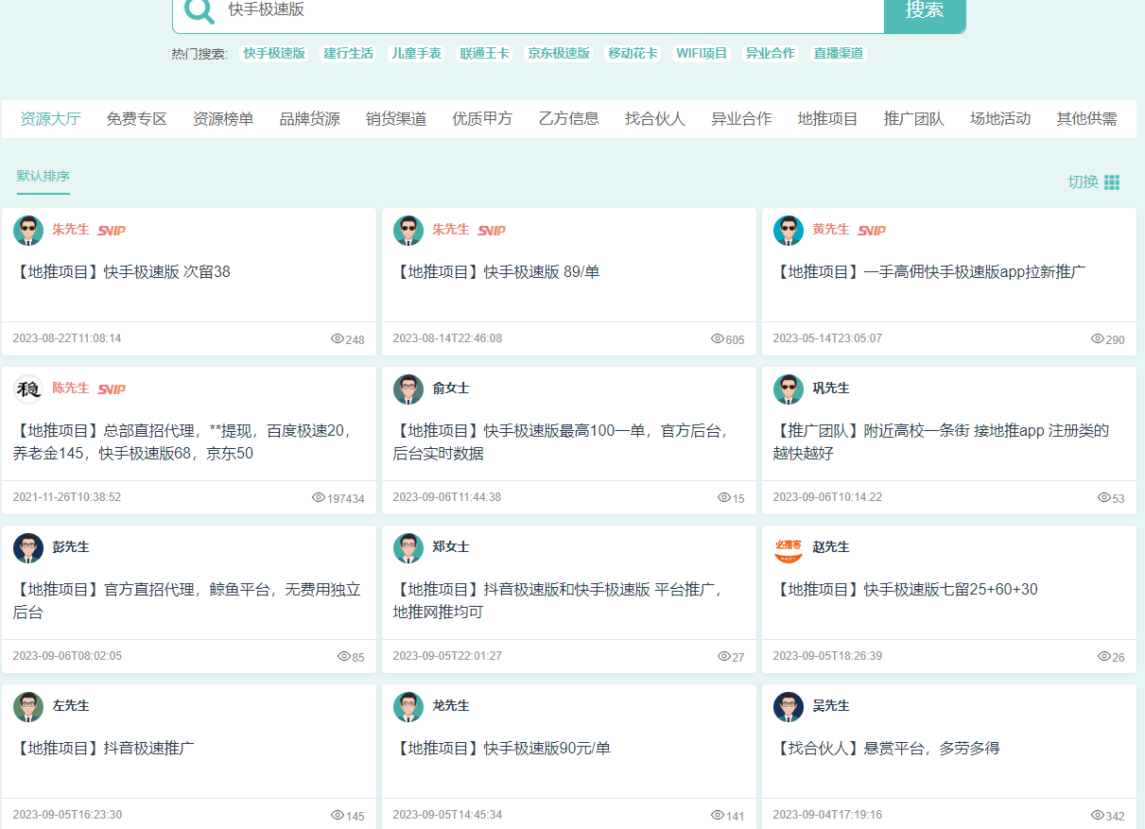Click SVIP badge next to 黄先生
This screenshot has height=829, width=1145.
(872, 230)
